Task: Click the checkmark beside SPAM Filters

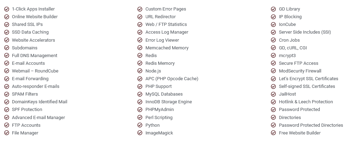Action: pyautogui.click(x=6, y=94)
